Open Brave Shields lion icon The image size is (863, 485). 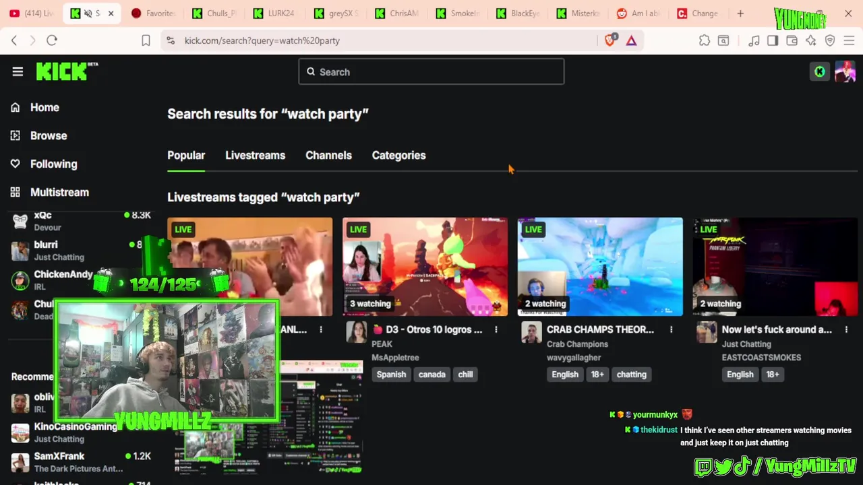(610, 40)
